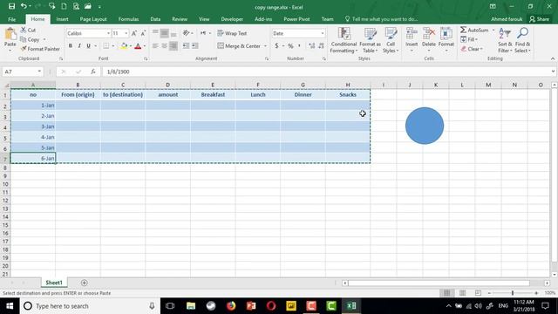Toggle Italic formatting
The width and height of the screenshot is (558, 314).
79,46
